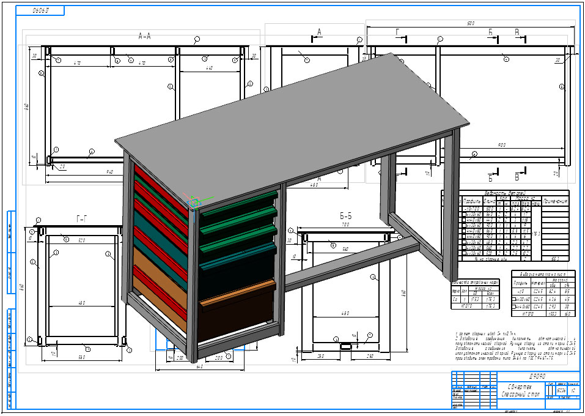
Task: Select the "Ведомость деталей" table heading
Action: pyautogui.click(x=505, y=193)
